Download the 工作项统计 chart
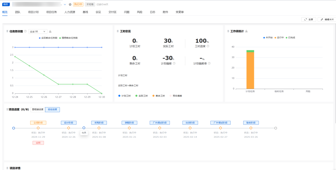 coord(246,31)
